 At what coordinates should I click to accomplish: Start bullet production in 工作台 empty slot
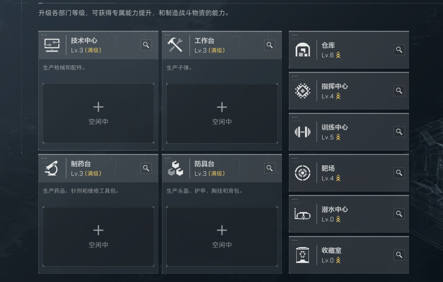click(x=222, y=113)
